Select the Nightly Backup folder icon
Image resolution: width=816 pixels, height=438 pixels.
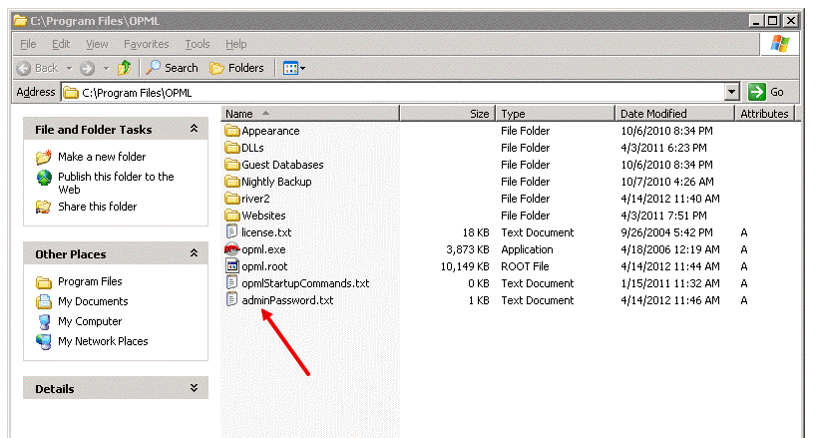pyautogui.click(x=232, y=182)
